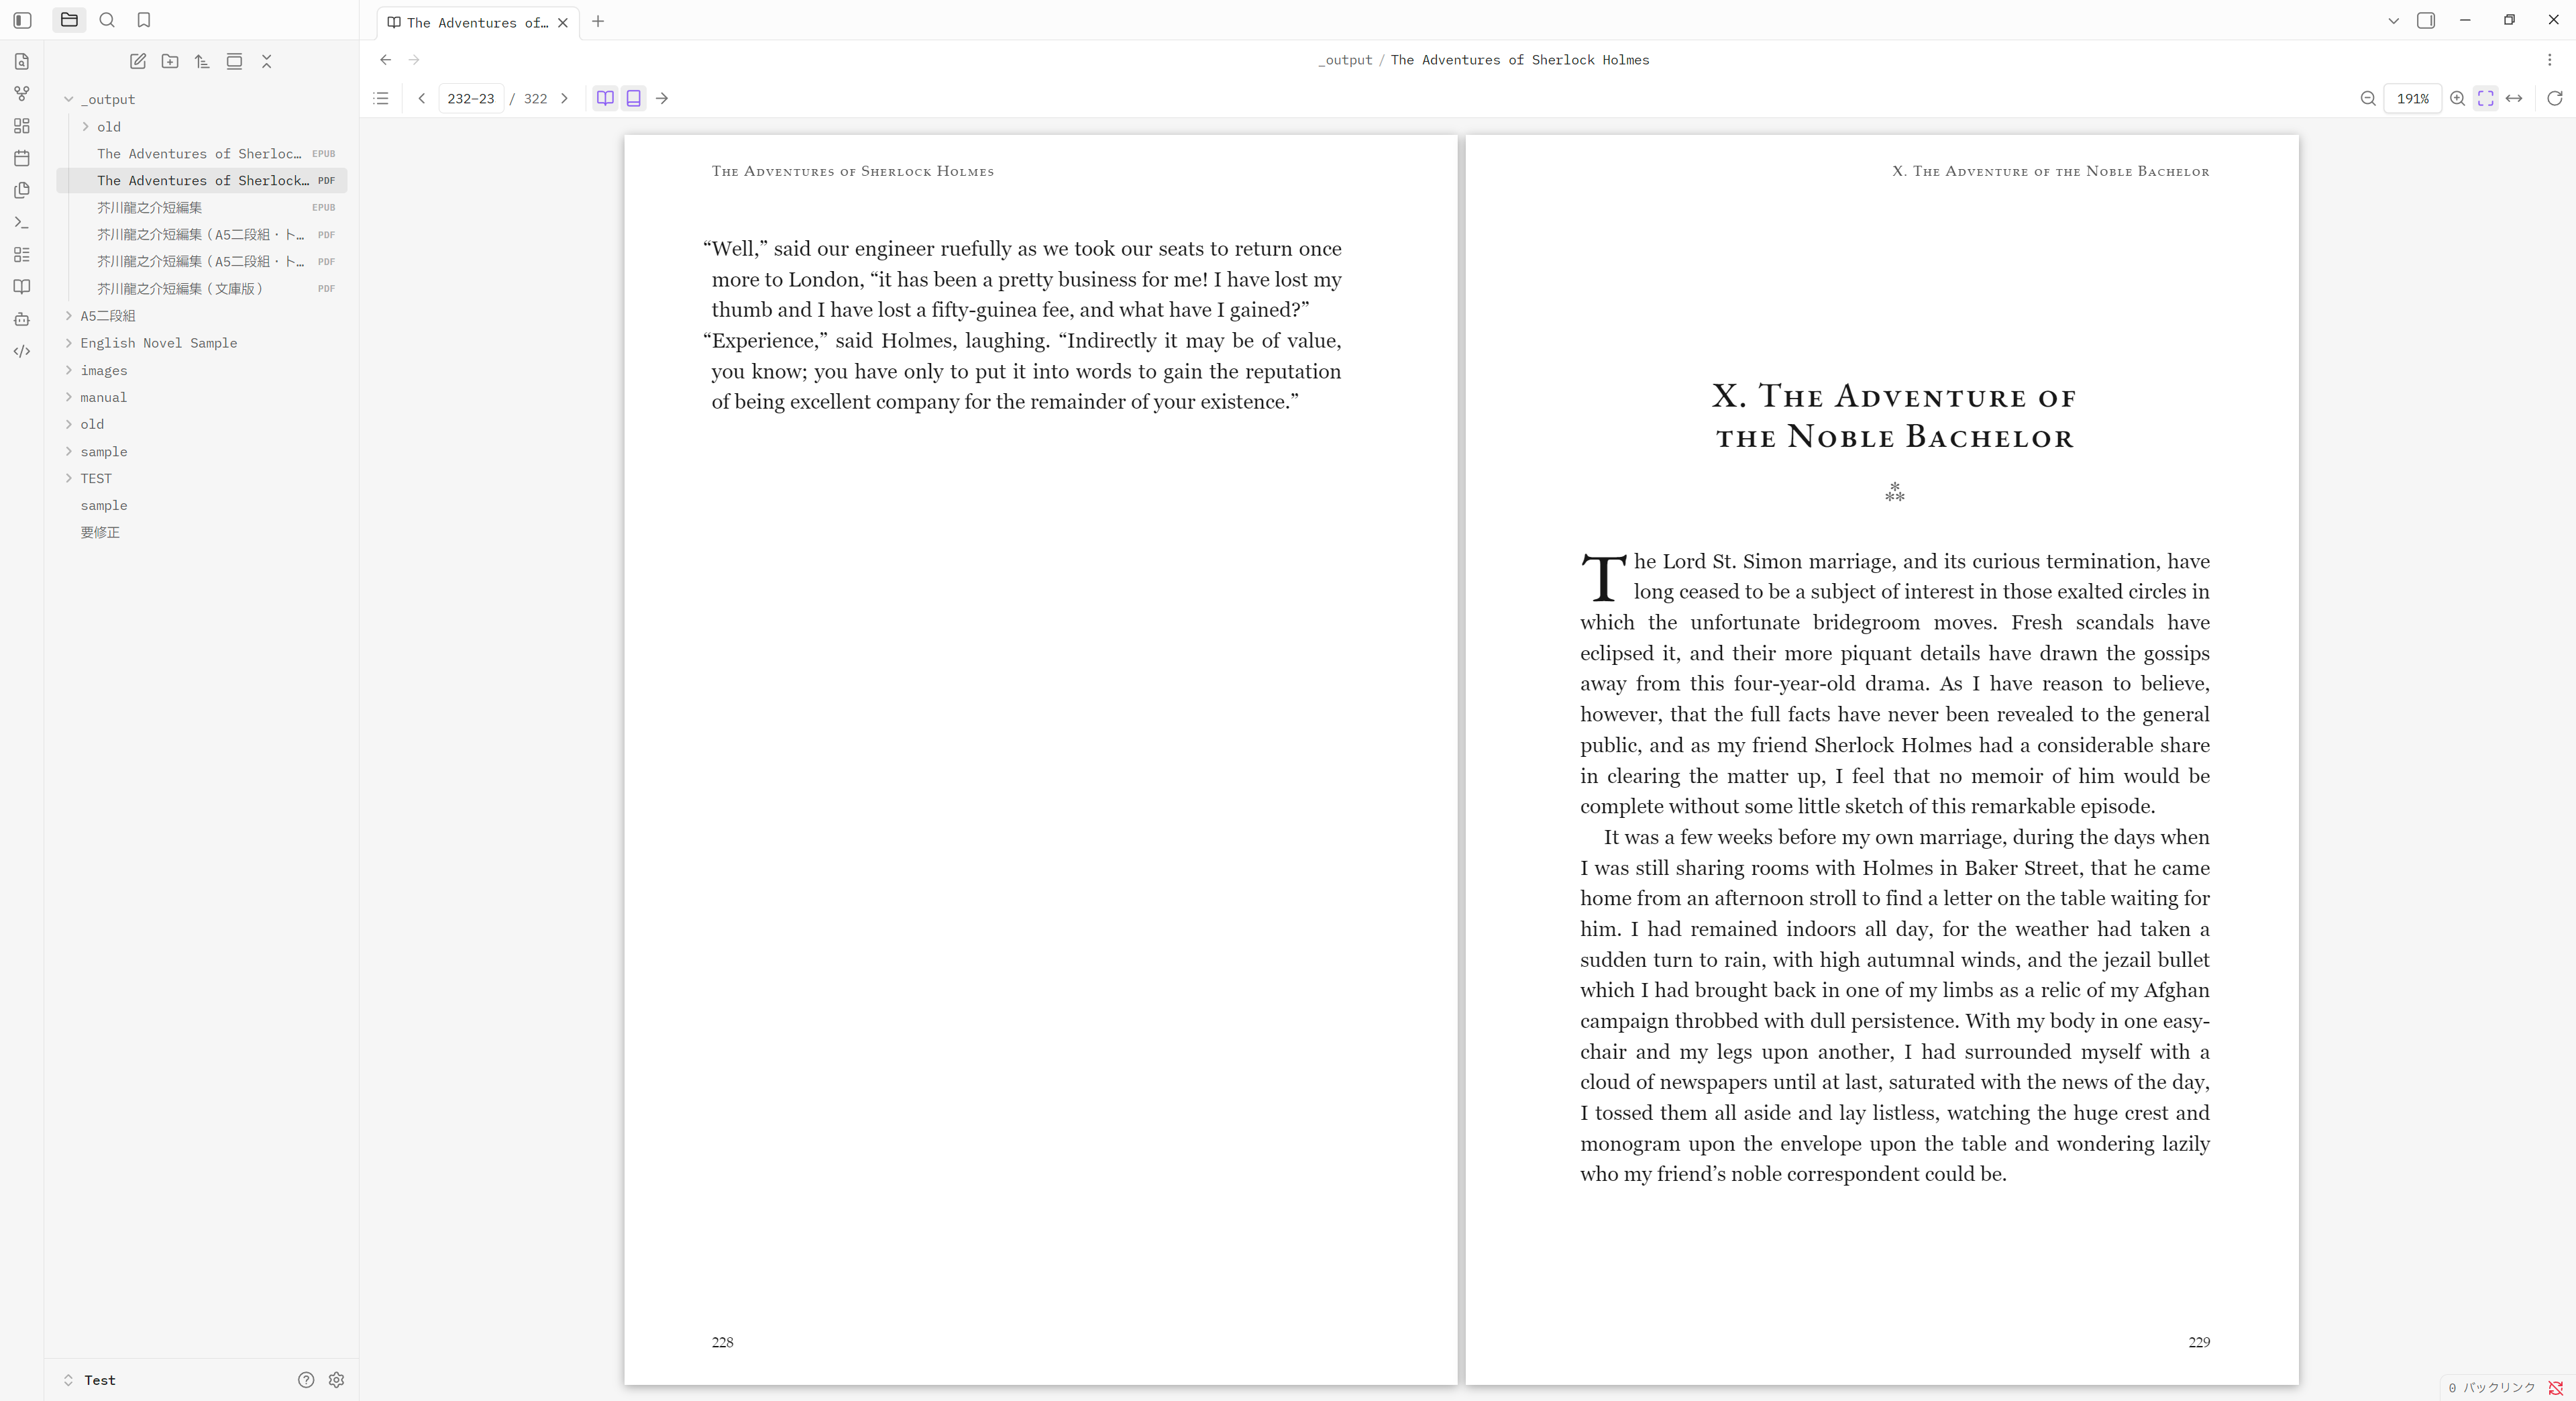Zoom out of the PDF
The height and width of the screenshot is (1401, 2576).
point(2368,98)
